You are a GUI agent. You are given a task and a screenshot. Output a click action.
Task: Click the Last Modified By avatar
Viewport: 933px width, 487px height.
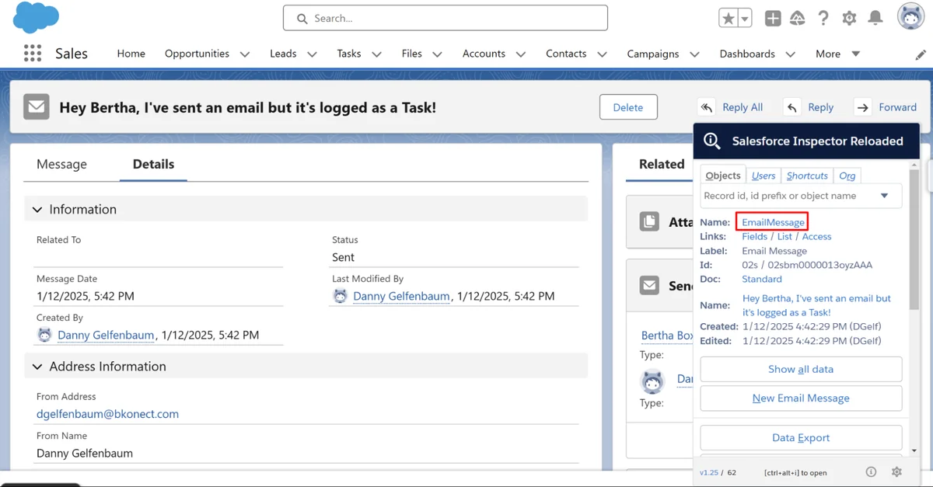[340, 296]
